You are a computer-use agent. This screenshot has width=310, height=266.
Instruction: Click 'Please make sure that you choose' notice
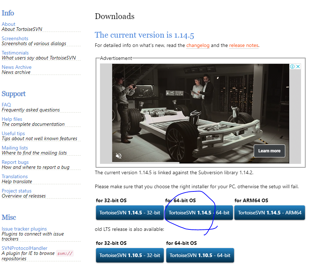point(197,186)
